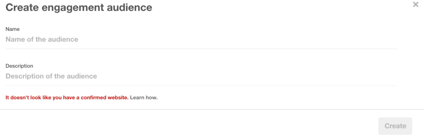Click the red confirmed website warning text
424x138 pixels.
67,98
